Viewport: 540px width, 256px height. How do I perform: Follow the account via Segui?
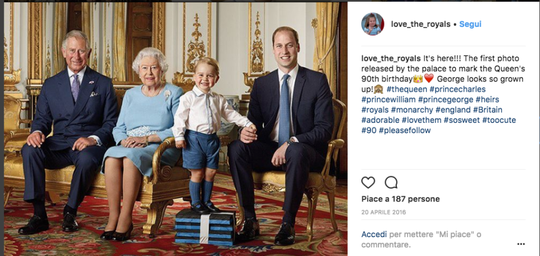470,24
